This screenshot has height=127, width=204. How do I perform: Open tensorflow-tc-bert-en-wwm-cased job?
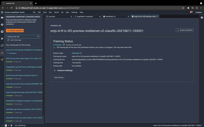[24, 118]
